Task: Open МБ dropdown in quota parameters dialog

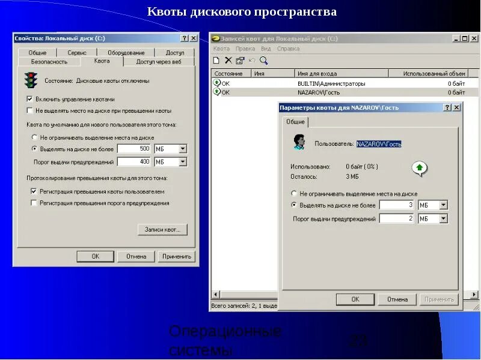Action: tap(443, 205)
